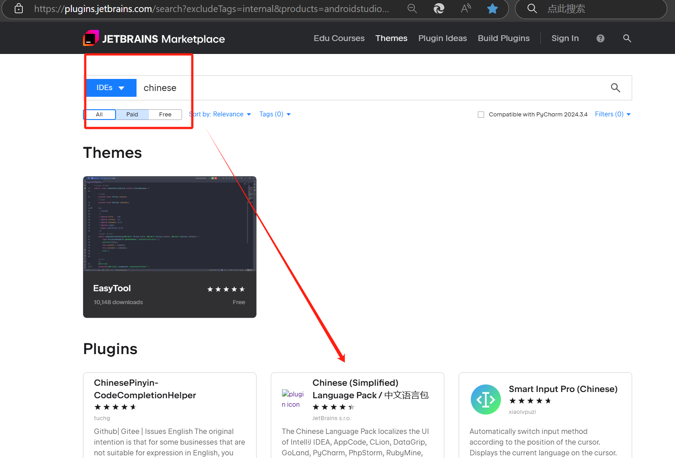Screen dimensions: 675x458
Task: Click the Free label on EasyTool card
Action: [x=239, y=302]
